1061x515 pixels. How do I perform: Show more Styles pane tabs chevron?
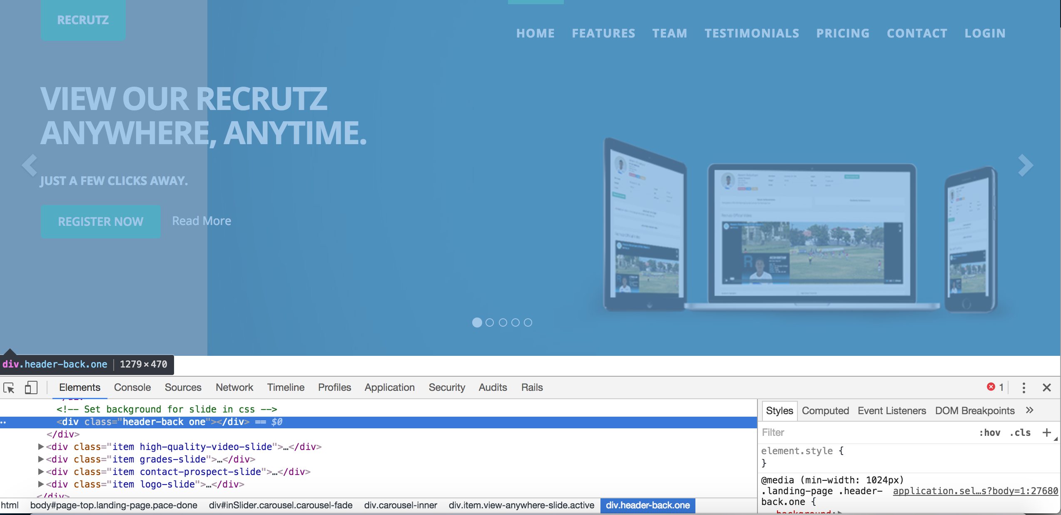tap(1029, 410)
